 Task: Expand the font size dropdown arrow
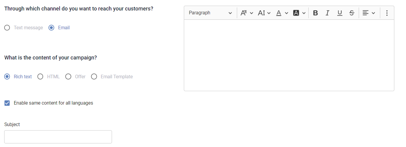click(x=269, y=13)
